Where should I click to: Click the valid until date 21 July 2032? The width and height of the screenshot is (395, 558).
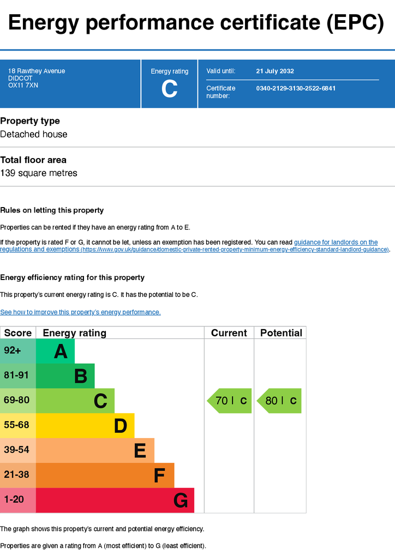coord(275,71)
